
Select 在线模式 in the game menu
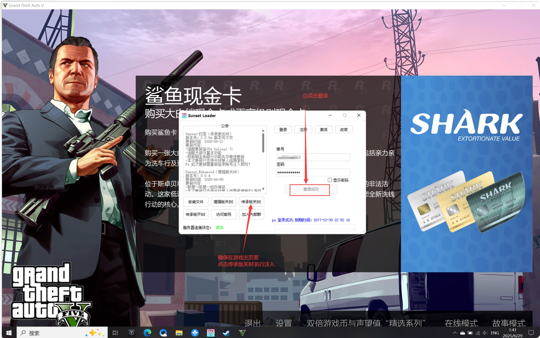(x=461, y=323)
